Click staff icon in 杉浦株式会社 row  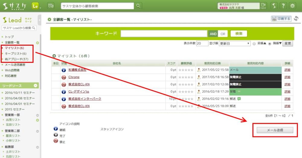click(x=199, y=70)
